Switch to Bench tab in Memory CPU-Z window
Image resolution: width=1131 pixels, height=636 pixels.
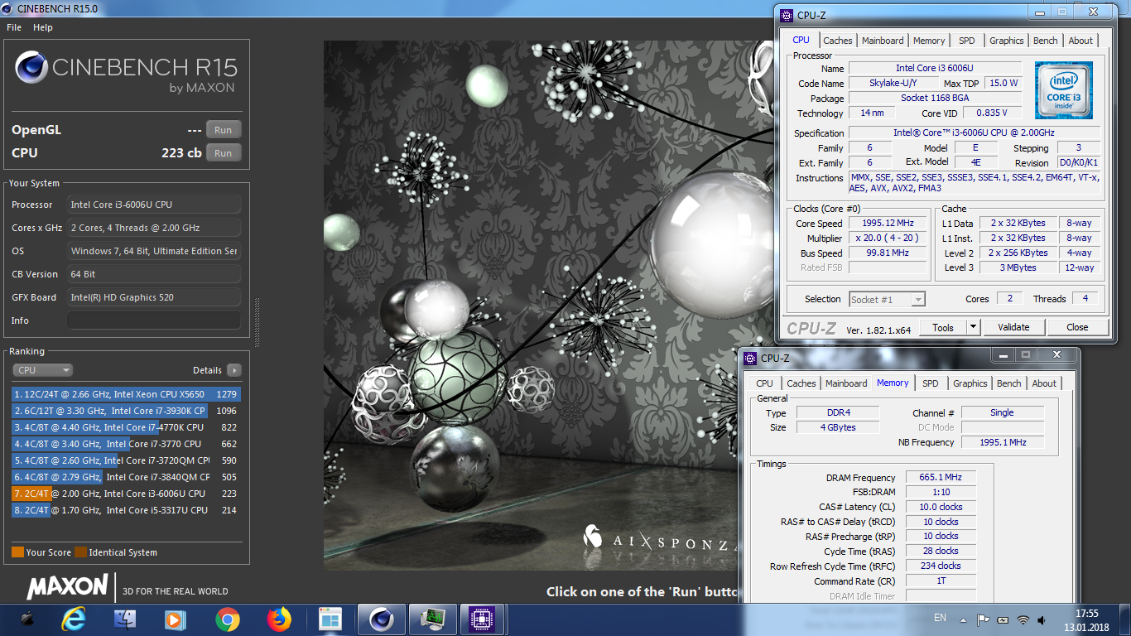click(x=1009, y=383)
